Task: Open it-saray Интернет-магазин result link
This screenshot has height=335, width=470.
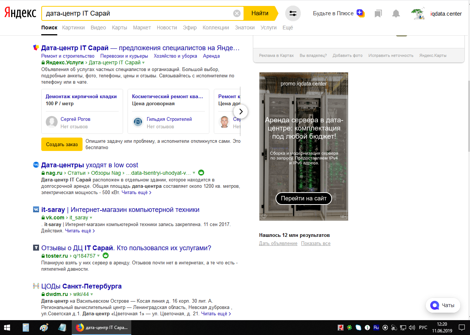Action: point(120,210)
